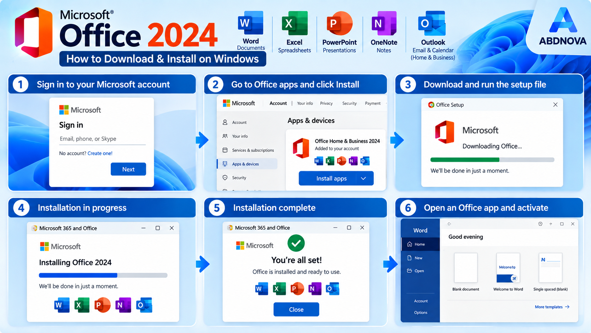Click the Office 2024 logo in the header

pyautogui.click(x=34, y=32)
